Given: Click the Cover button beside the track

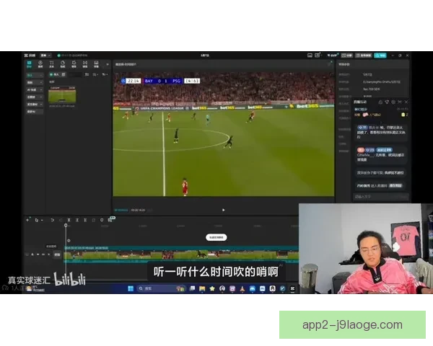Looking at the screenshot, I should (57, 254).
